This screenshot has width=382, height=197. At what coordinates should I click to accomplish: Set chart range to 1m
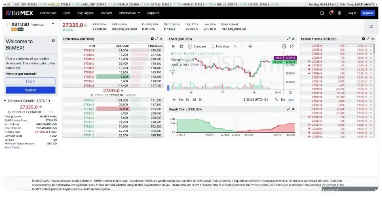(x=181, y=100)
